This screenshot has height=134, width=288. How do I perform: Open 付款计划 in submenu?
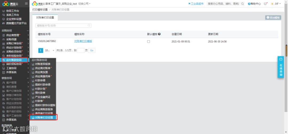(40, 89)
